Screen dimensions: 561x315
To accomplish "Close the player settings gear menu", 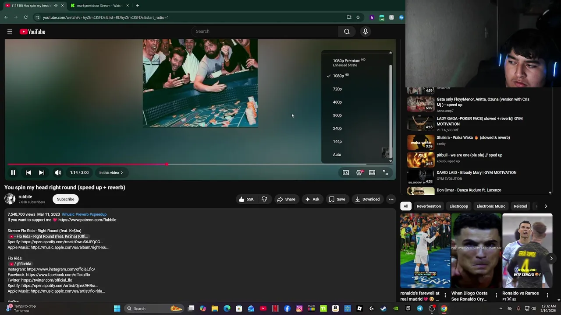I will 359,172.
